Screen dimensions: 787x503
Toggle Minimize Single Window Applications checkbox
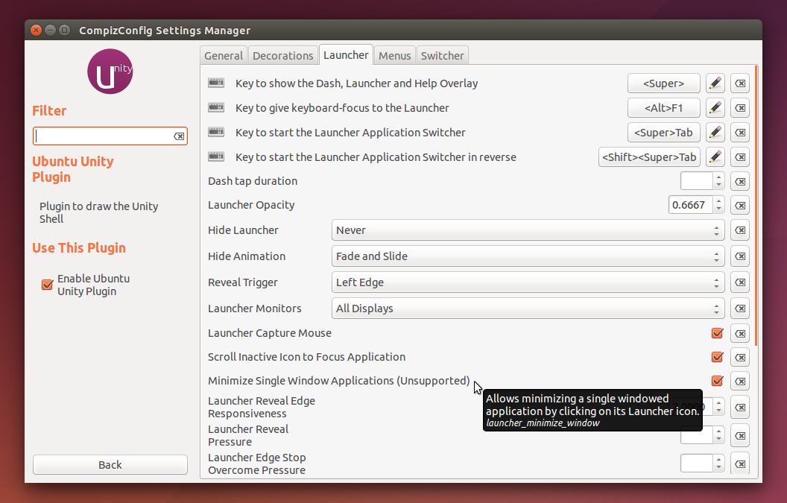(717, 381)
